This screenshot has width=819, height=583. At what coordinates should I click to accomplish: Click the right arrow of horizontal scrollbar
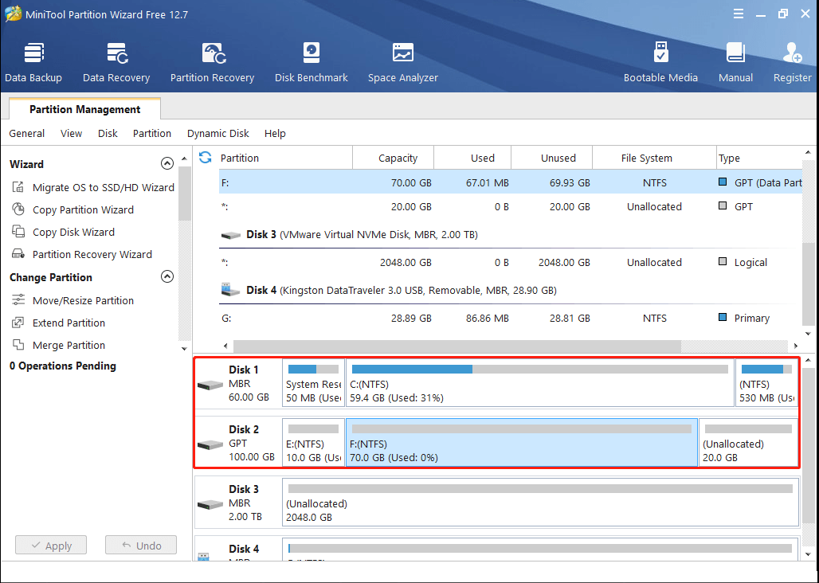[795, 346]
